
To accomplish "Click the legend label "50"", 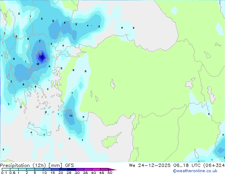I will (110, 173).
